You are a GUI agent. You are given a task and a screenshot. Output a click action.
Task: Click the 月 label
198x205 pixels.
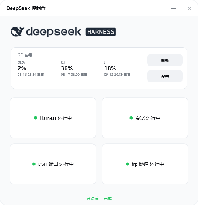point(106,63)
